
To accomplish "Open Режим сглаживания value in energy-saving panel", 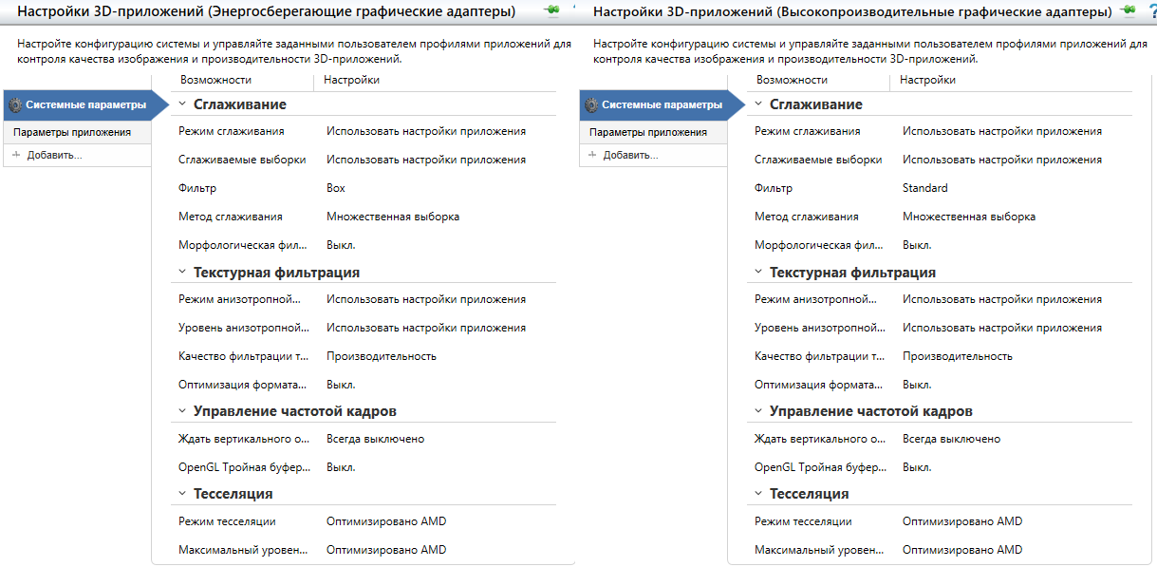I will click(x=426, y=131).
